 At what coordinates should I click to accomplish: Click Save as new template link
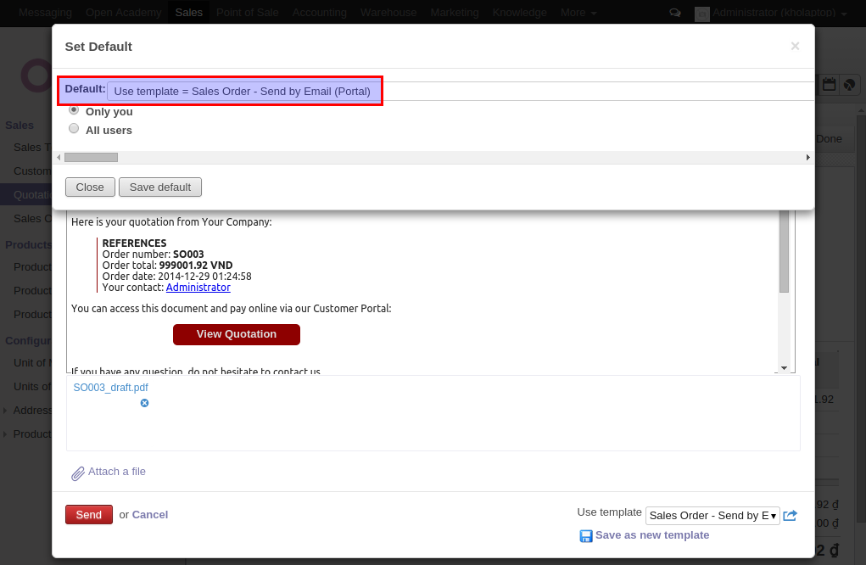(x=652, y=535)
